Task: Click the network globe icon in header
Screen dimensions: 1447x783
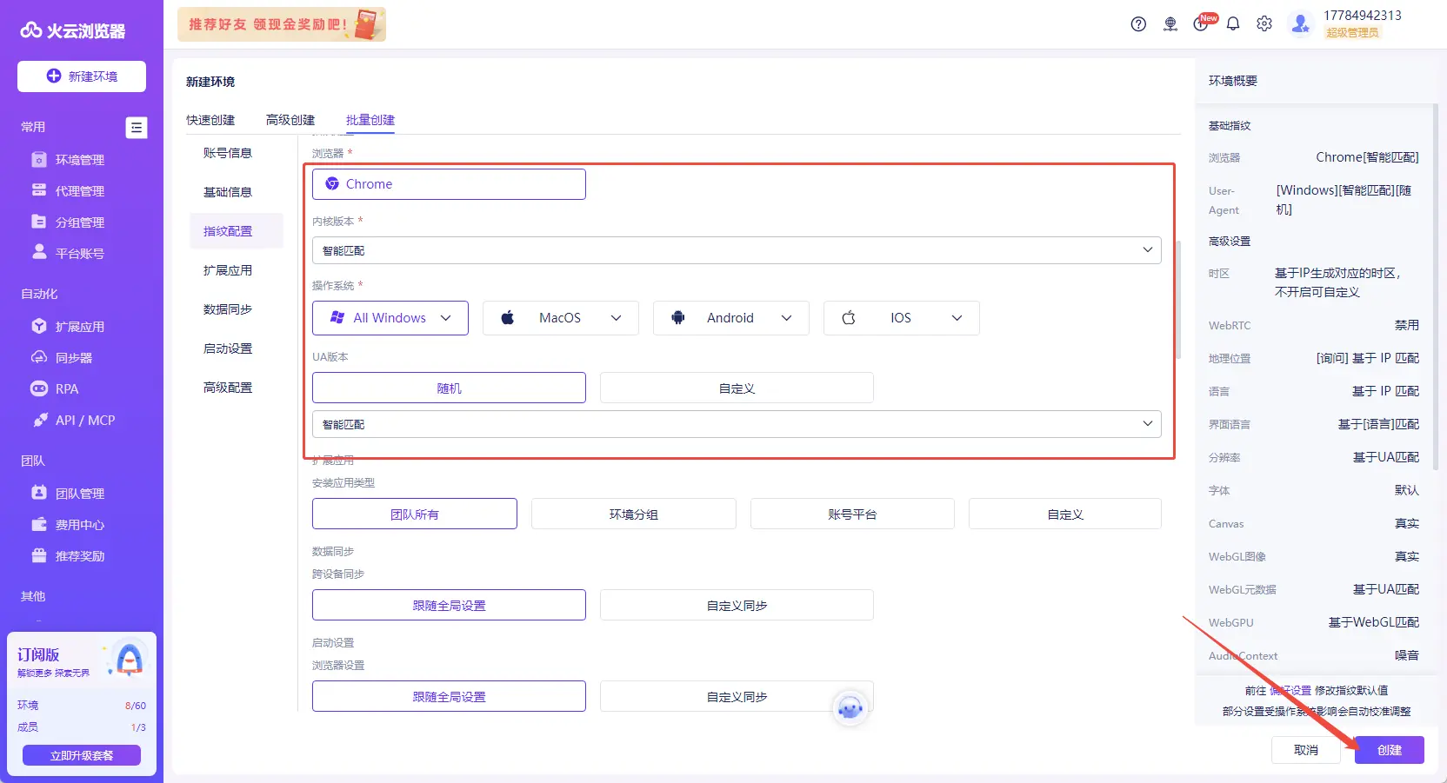Action: click(x=1170, y=24)
